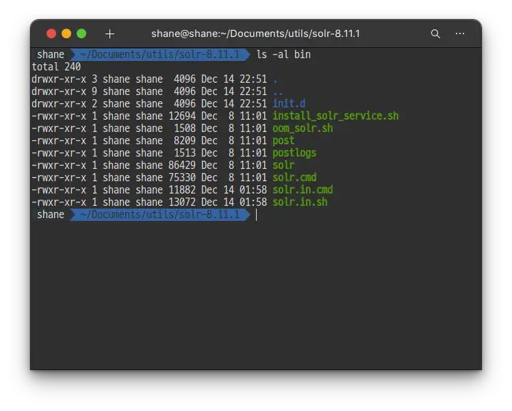Screen dimensions: 512x411
Task: Close the terminal with the red button
Action: (x=51, y=34)
